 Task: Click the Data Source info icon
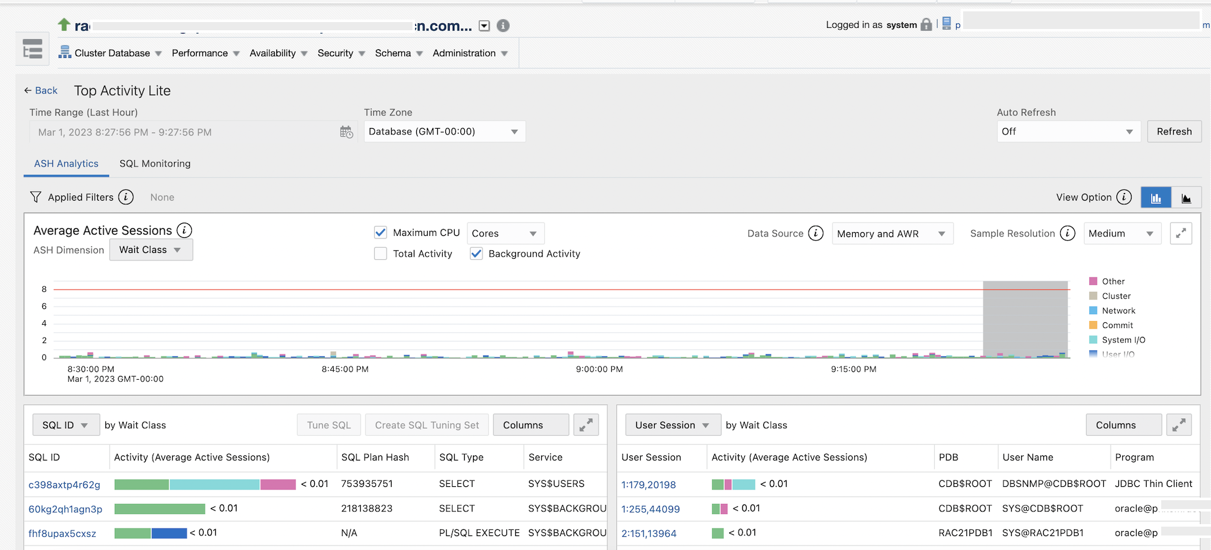[816, 233]
